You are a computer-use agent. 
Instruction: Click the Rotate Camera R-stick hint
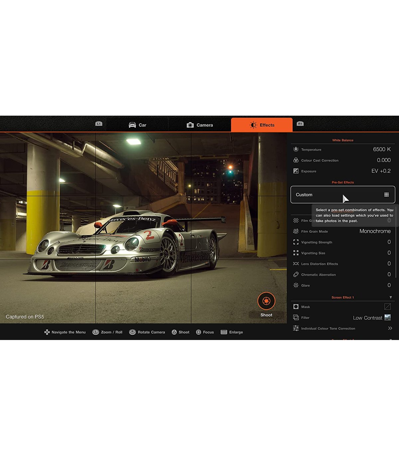147,332
